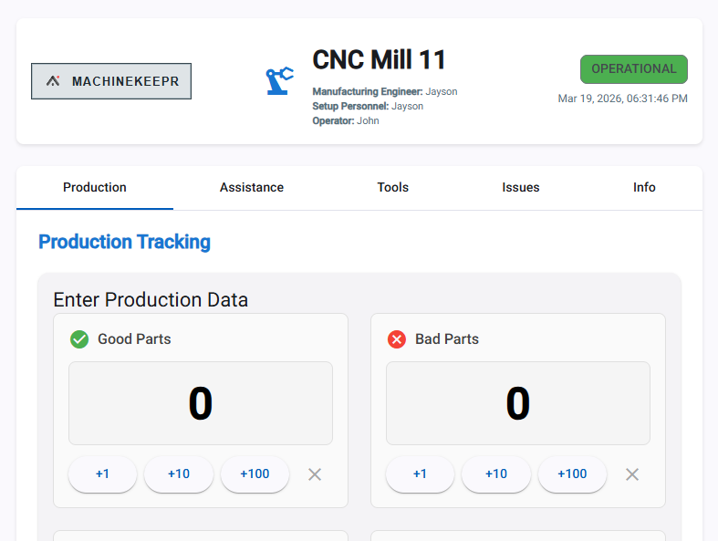Image resolution: width=718 pixels, height=541 pixels.
Task: Click the Bad Parts count field
Action: pyautogui.click(x=518, y=403)
